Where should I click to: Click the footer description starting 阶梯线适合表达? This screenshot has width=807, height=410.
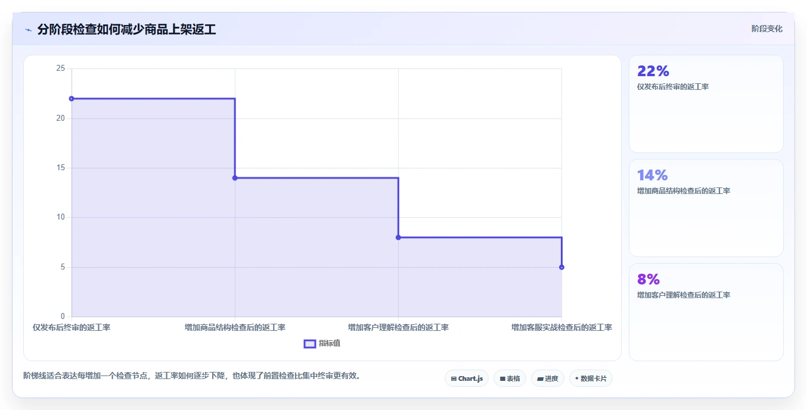(192, 375)
